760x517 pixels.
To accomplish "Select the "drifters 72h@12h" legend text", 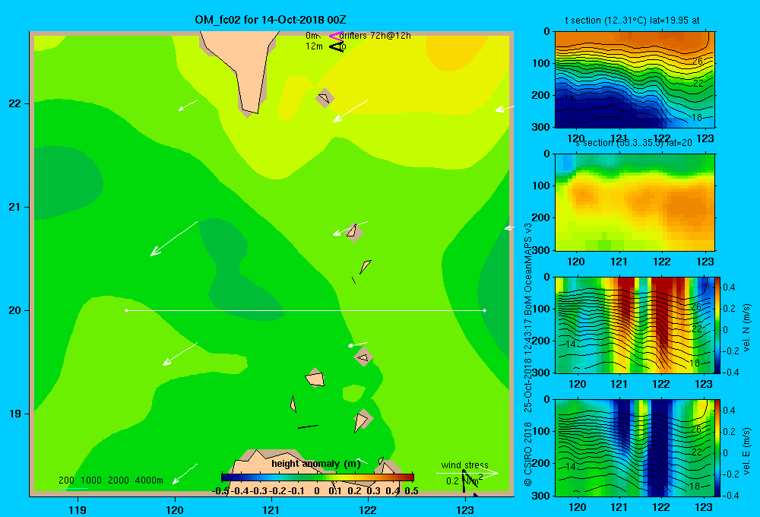I will click(375, 36).
